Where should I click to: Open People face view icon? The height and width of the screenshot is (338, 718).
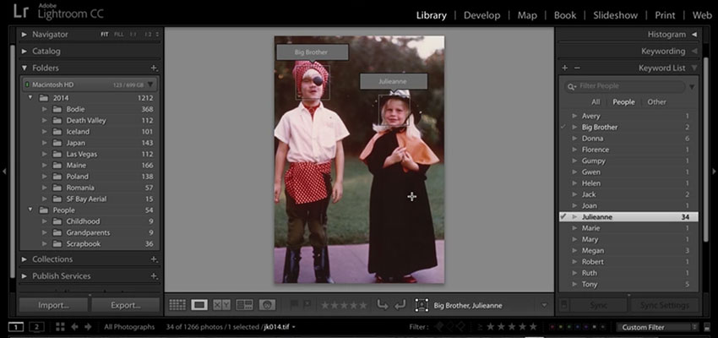(267, 305)
